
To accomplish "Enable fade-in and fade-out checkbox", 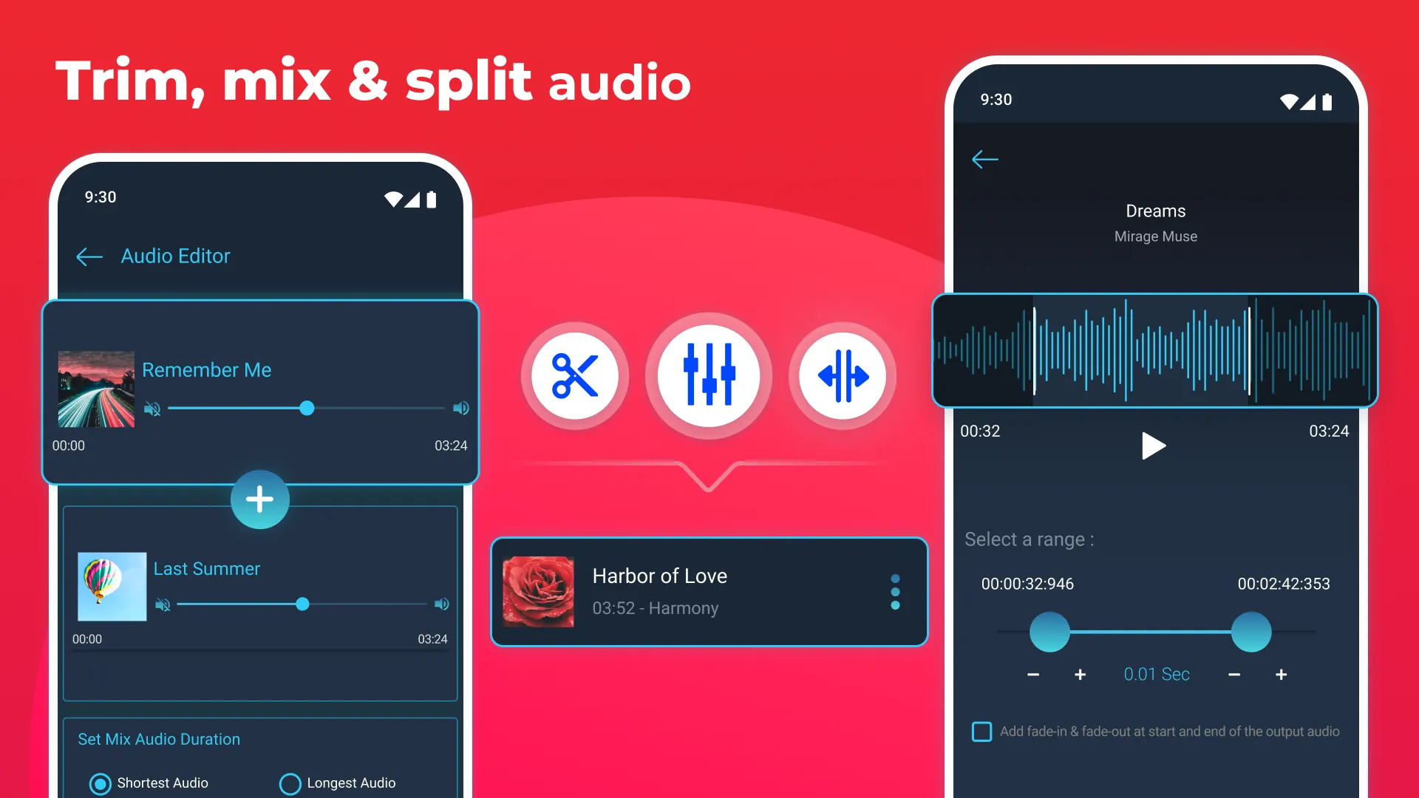I will tap(982, 731).
